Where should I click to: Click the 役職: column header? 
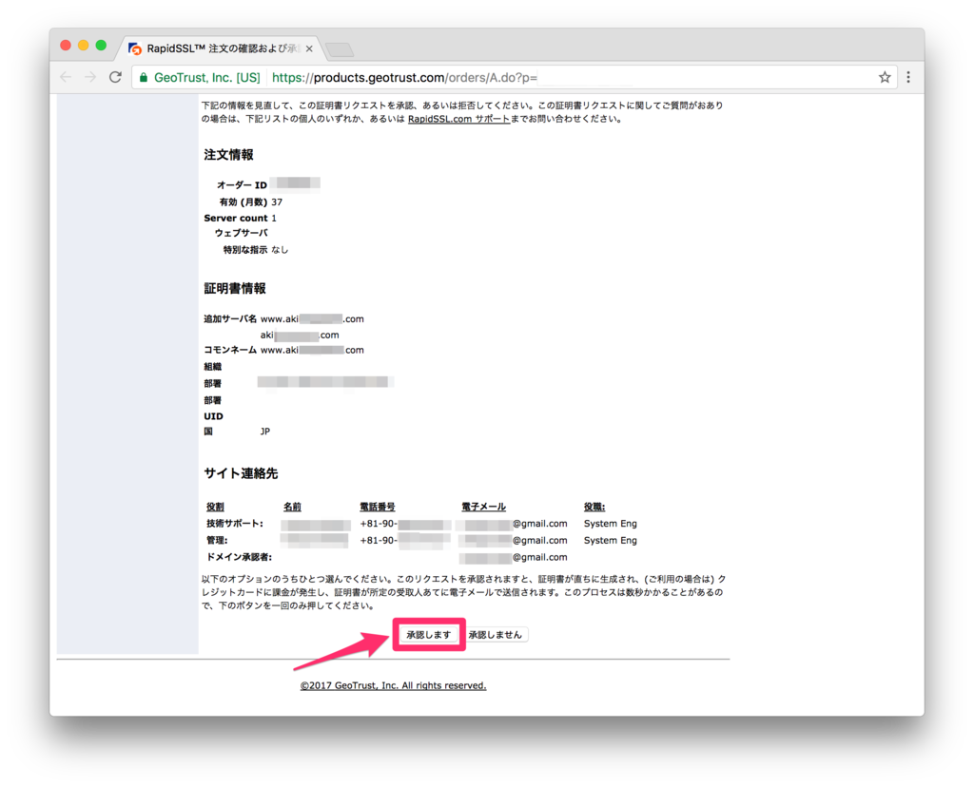594,507
